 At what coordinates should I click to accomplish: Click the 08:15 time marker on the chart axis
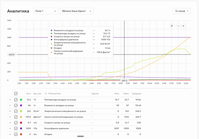point(125,81)
